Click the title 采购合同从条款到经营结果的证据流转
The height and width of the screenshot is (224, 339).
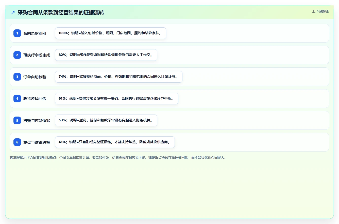[61, 13]
